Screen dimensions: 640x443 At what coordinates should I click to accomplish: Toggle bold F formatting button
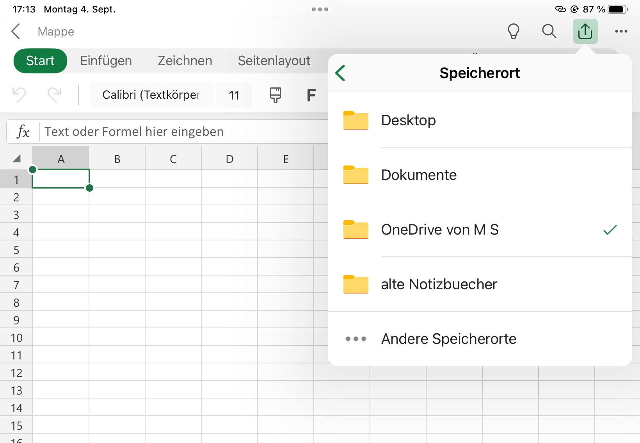[311, 95]
